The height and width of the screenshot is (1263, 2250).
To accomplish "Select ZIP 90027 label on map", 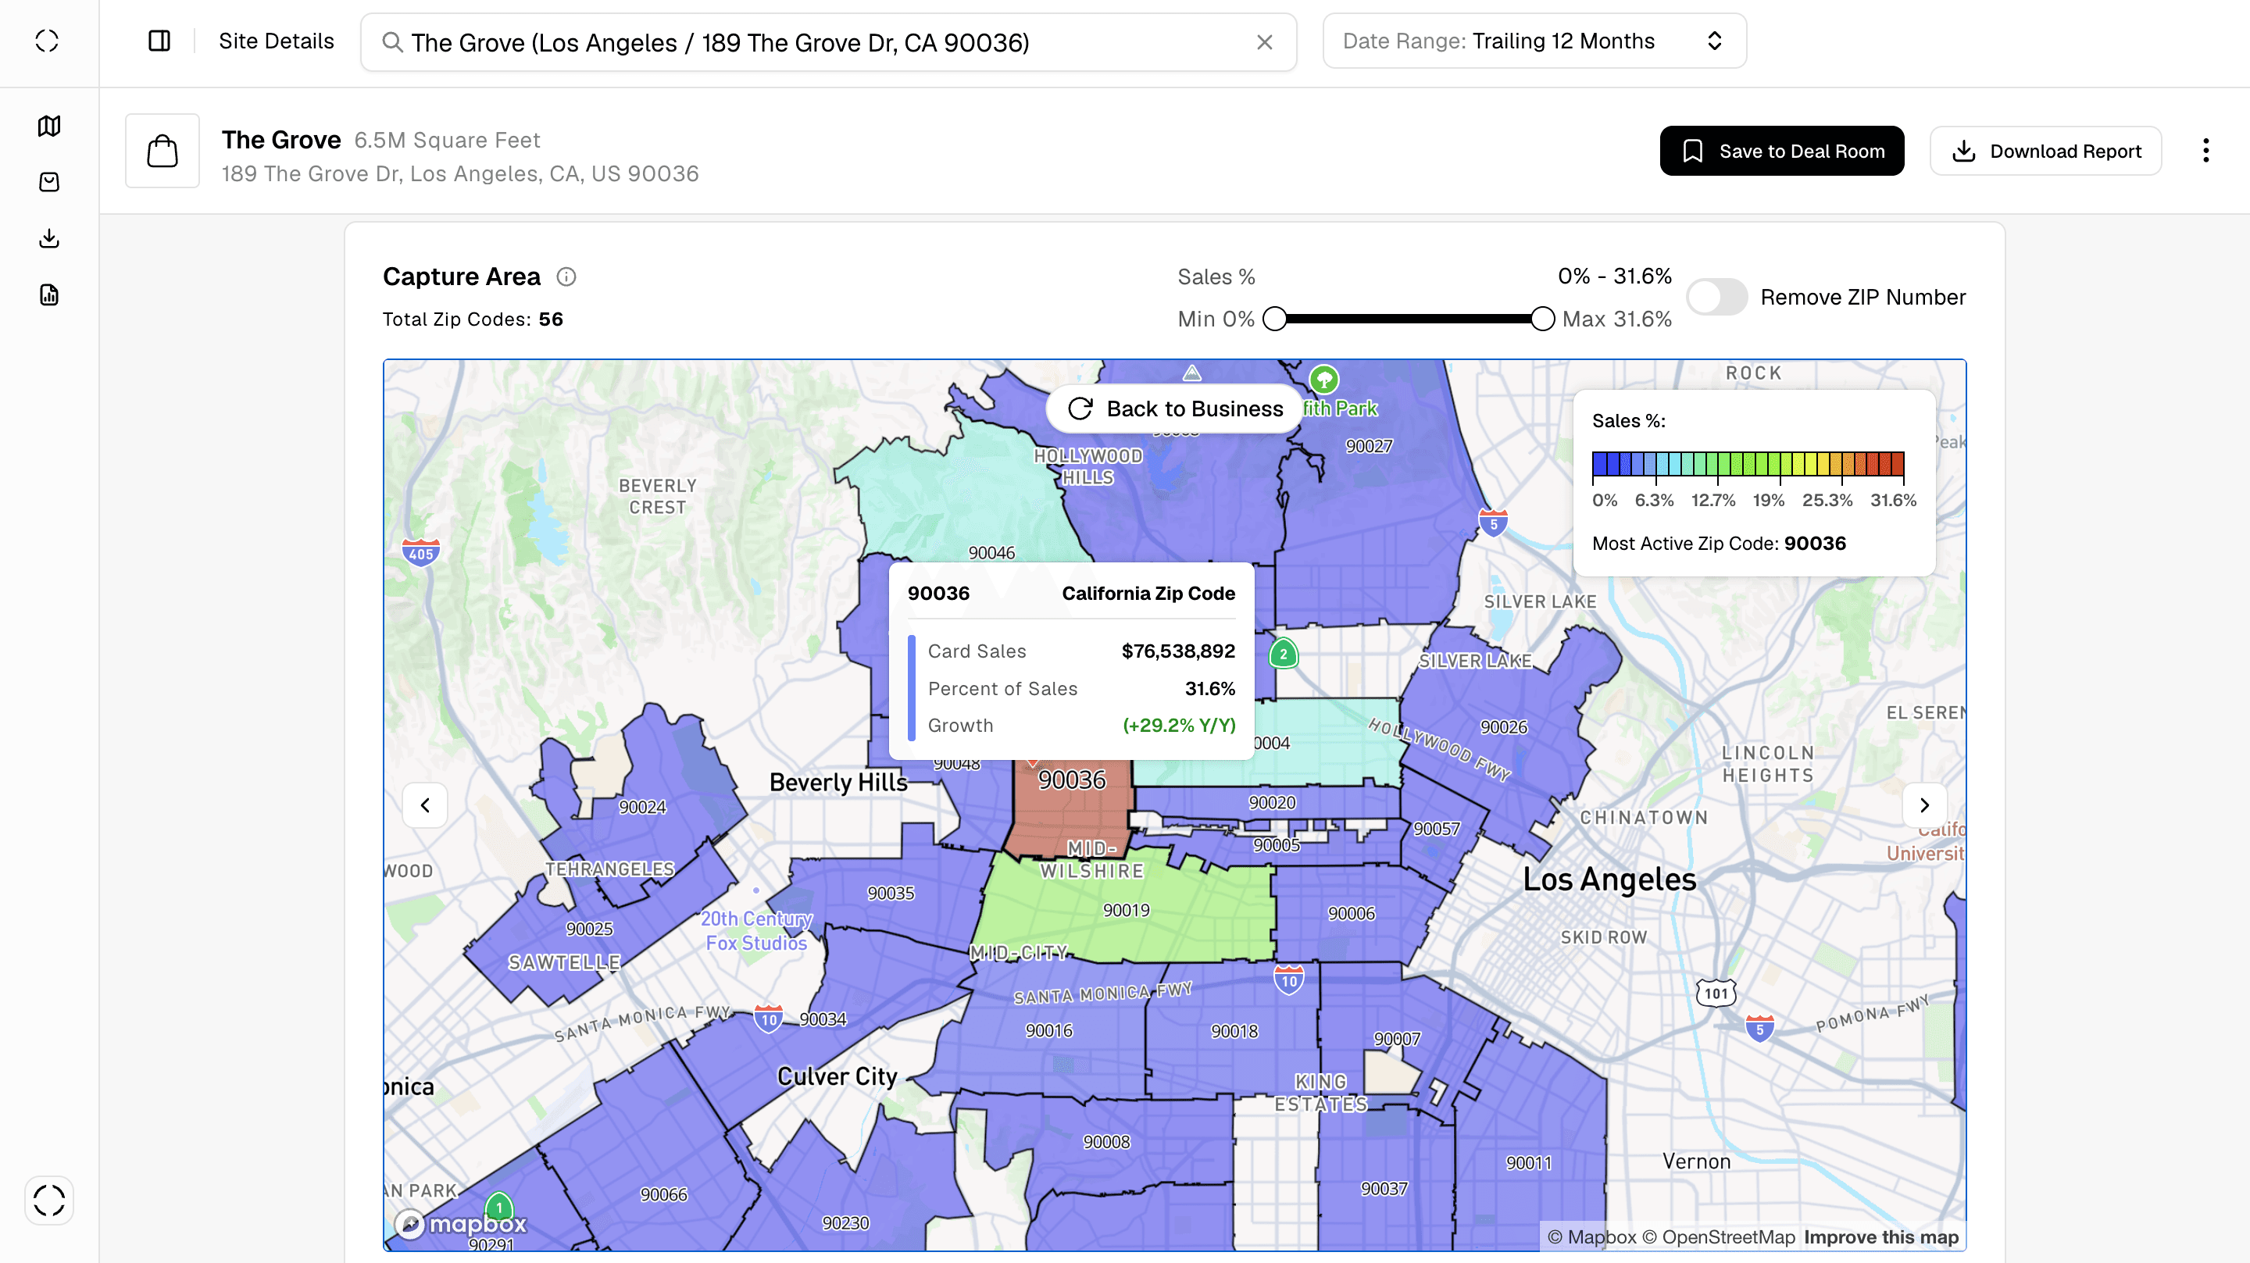I will click(1369, 446).
